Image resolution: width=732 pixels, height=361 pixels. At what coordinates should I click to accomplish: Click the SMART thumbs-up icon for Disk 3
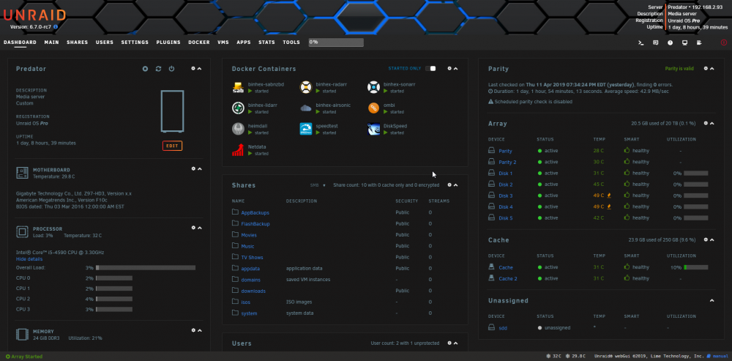click(627, 196)
